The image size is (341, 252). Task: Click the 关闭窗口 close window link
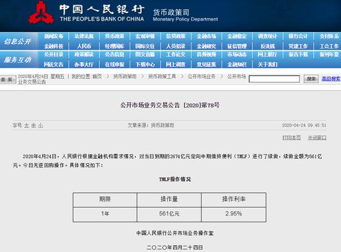pyautogui.click(x=317, y=138)
